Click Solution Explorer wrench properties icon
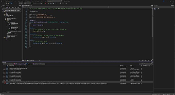The height and width of the screenshot is (95, 175). point(19,7)
